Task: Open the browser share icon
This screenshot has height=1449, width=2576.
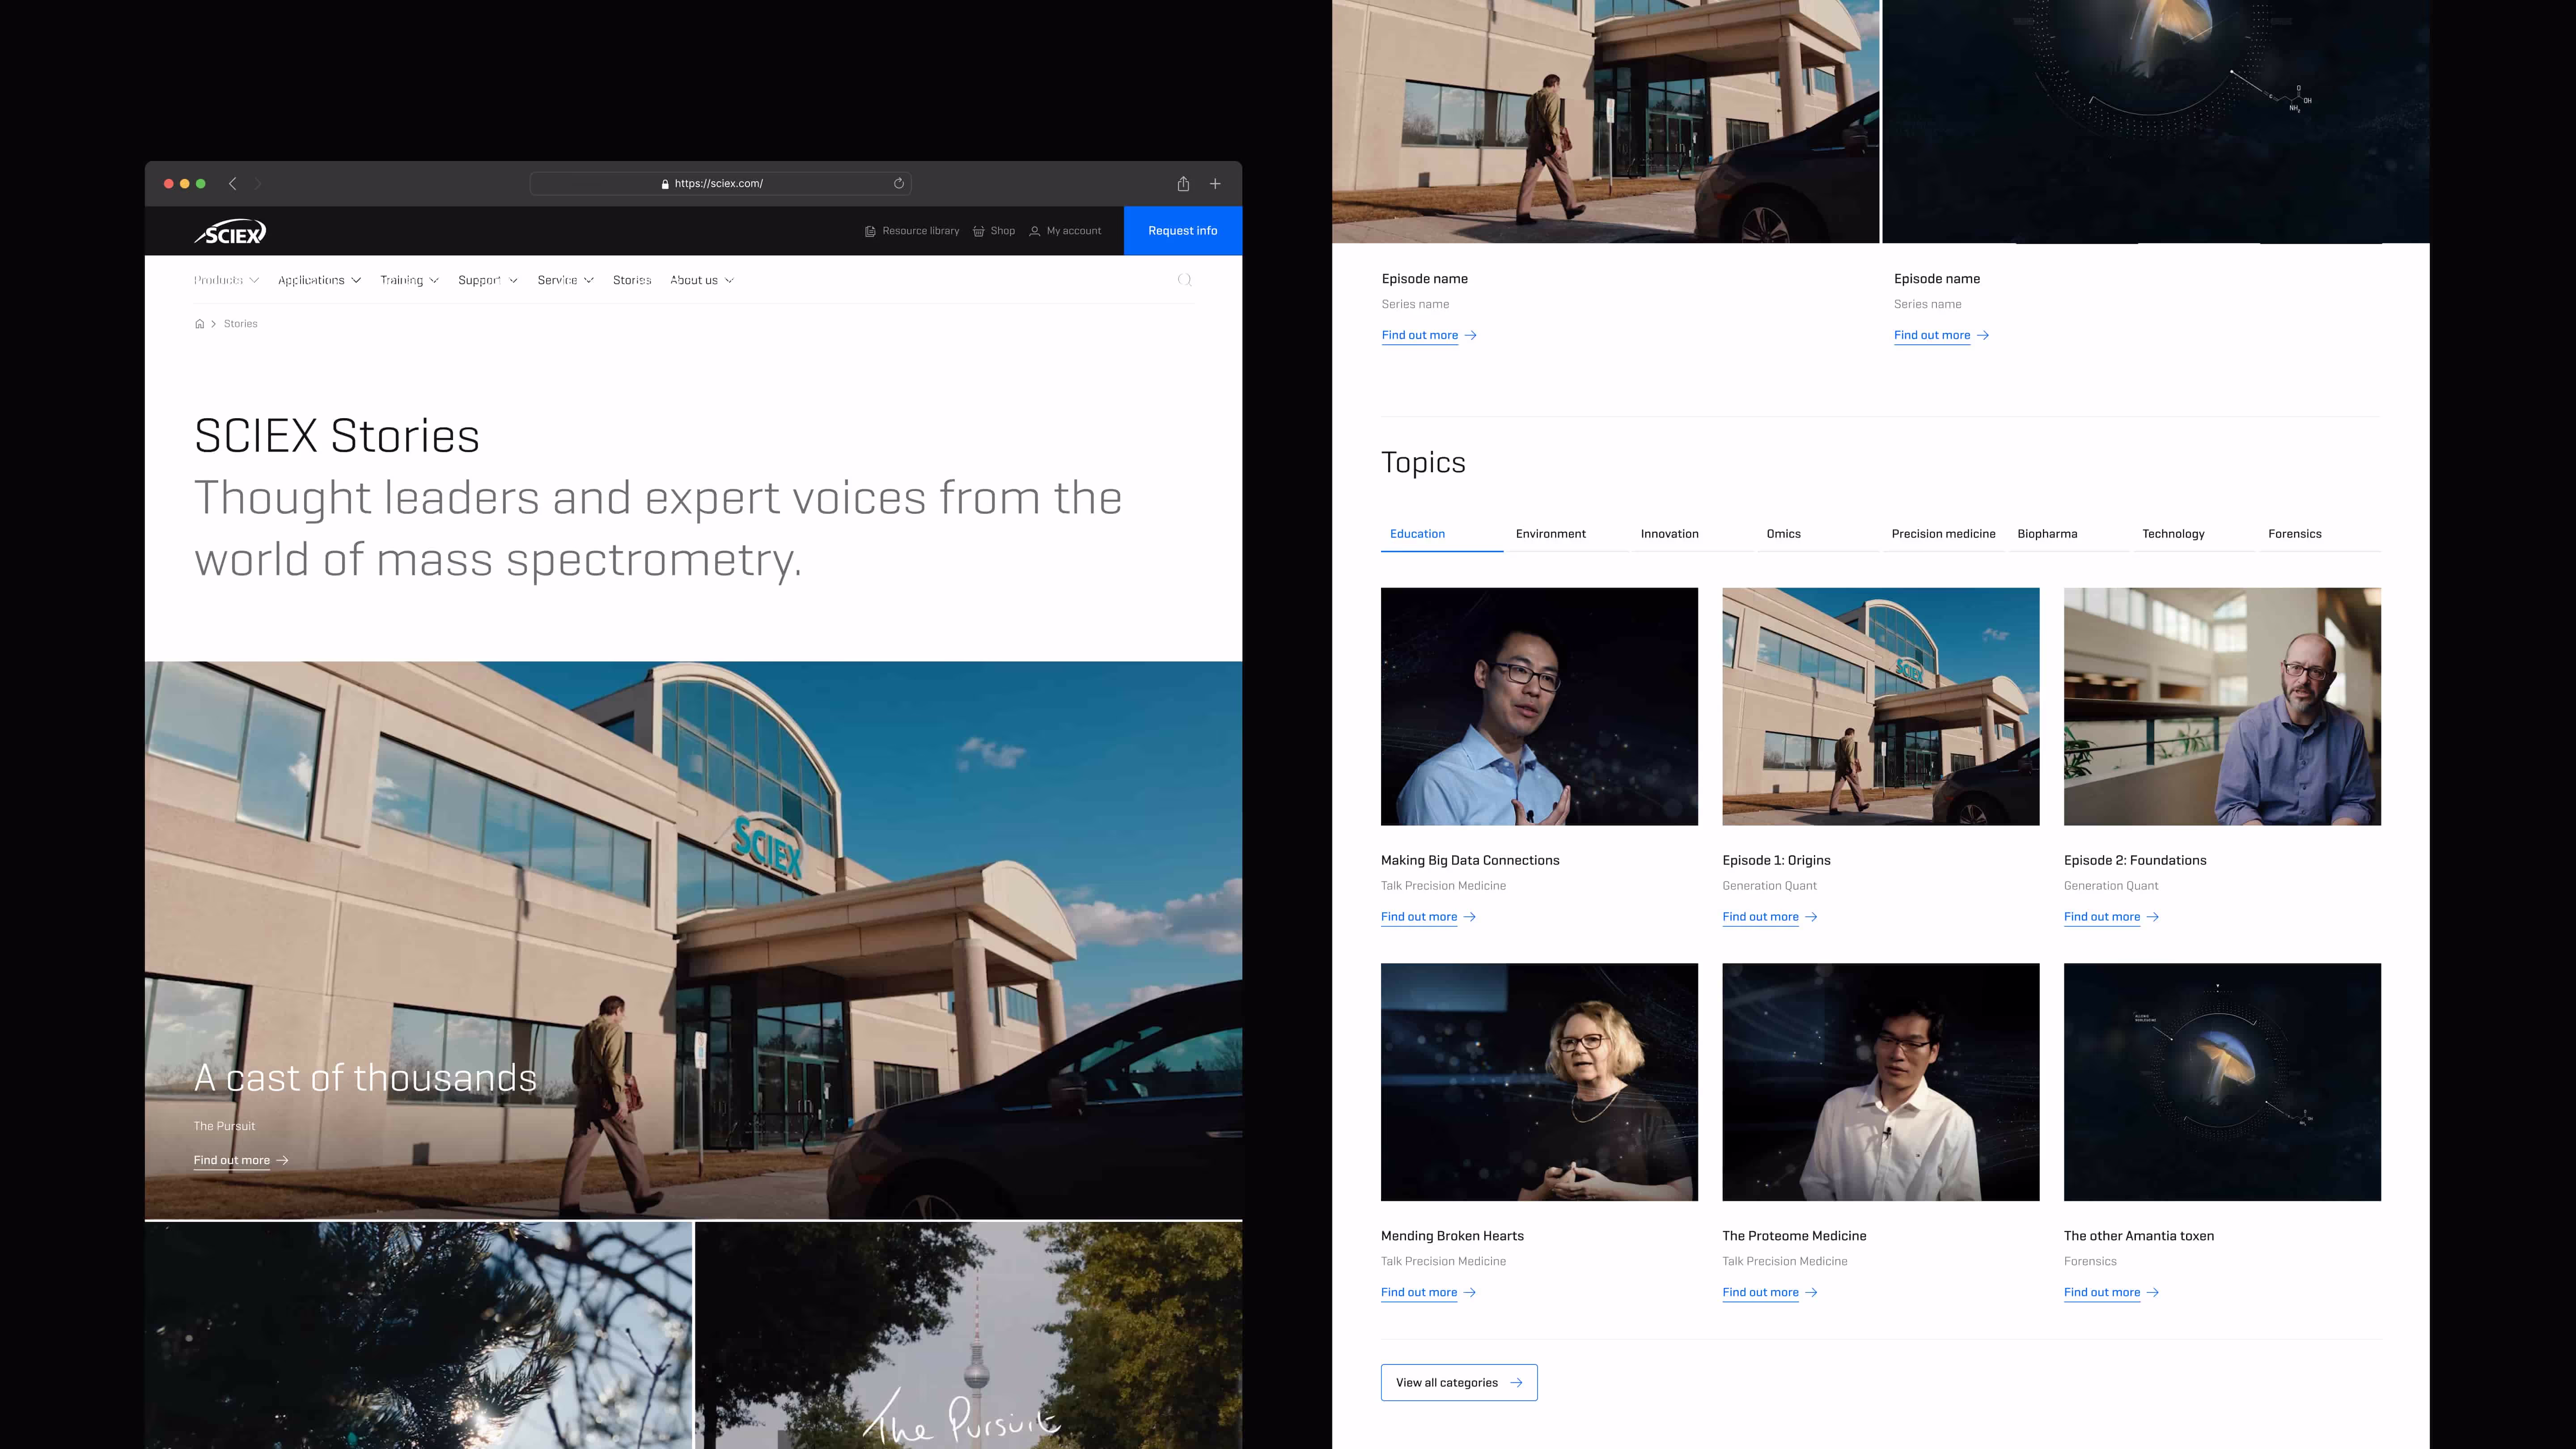Action: click(x=1183, y=183)
